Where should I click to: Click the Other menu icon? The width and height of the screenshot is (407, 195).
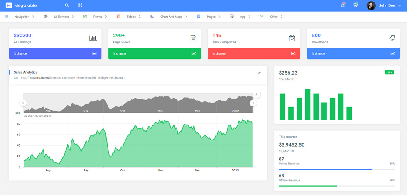[x=262, y=17]
